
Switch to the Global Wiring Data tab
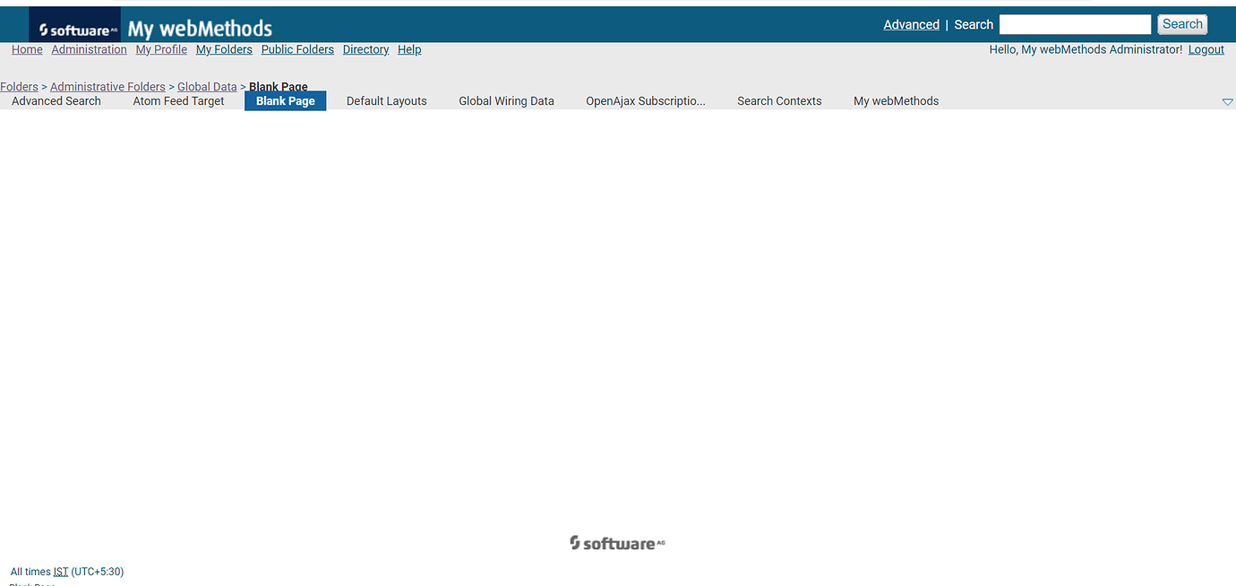(506, 101)
